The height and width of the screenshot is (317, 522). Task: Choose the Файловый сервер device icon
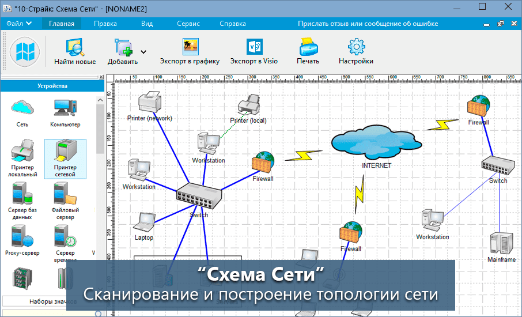point(65,195)
